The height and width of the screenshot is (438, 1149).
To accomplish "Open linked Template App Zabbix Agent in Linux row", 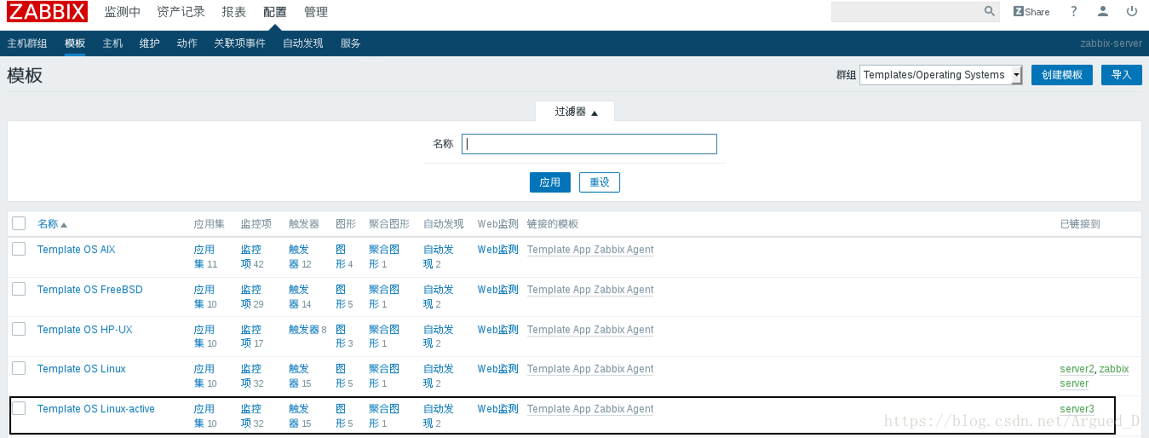I will pyautogui.click(x=590, y=369).
